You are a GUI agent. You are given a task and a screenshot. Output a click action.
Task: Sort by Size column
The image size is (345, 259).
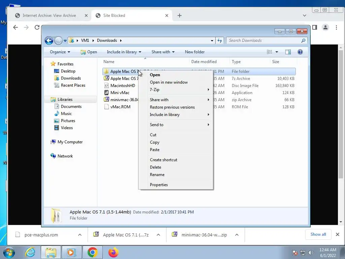pos(283,62)
